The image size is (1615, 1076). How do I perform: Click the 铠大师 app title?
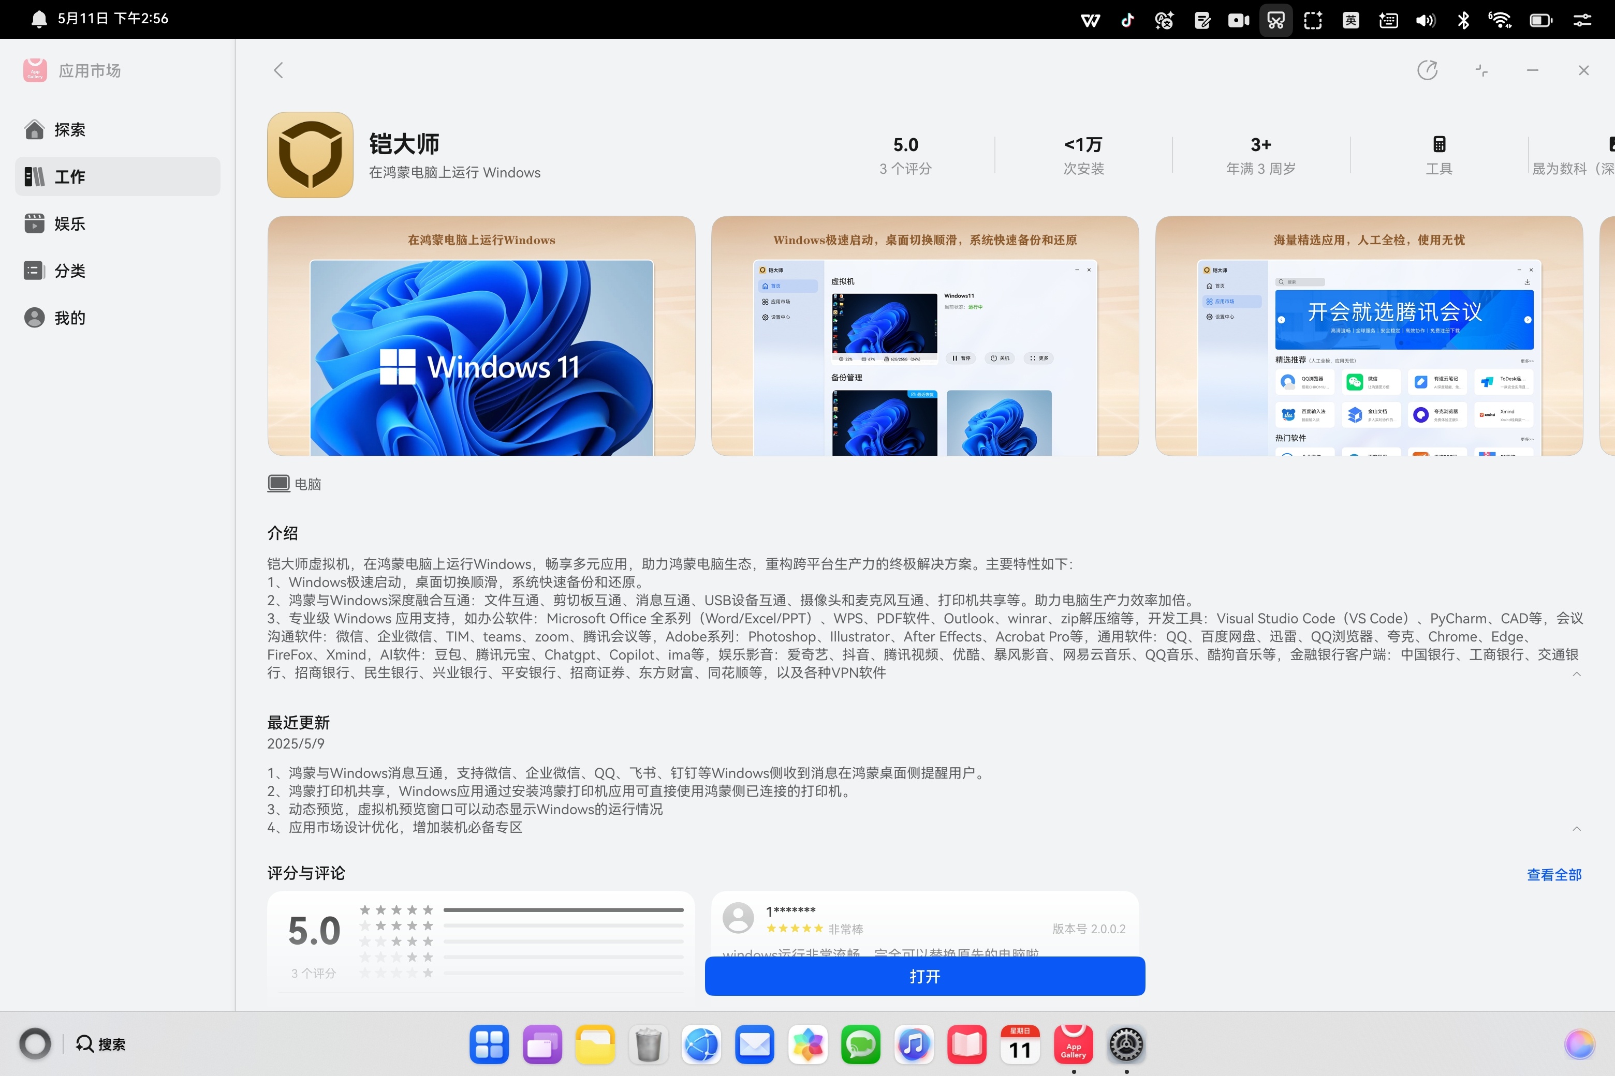pos(404,143)
